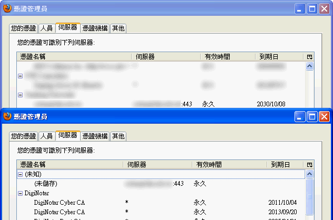Sort by 伺服器 column in front window
The height and width of the screenshot is (220, 333).
(x=158, y=165)
